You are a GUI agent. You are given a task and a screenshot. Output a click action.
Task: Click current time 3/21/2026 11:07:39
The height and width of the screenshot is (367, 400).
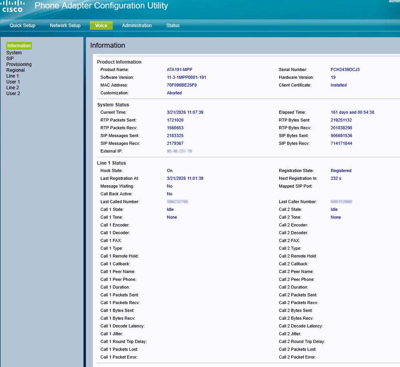coord(185,112)
